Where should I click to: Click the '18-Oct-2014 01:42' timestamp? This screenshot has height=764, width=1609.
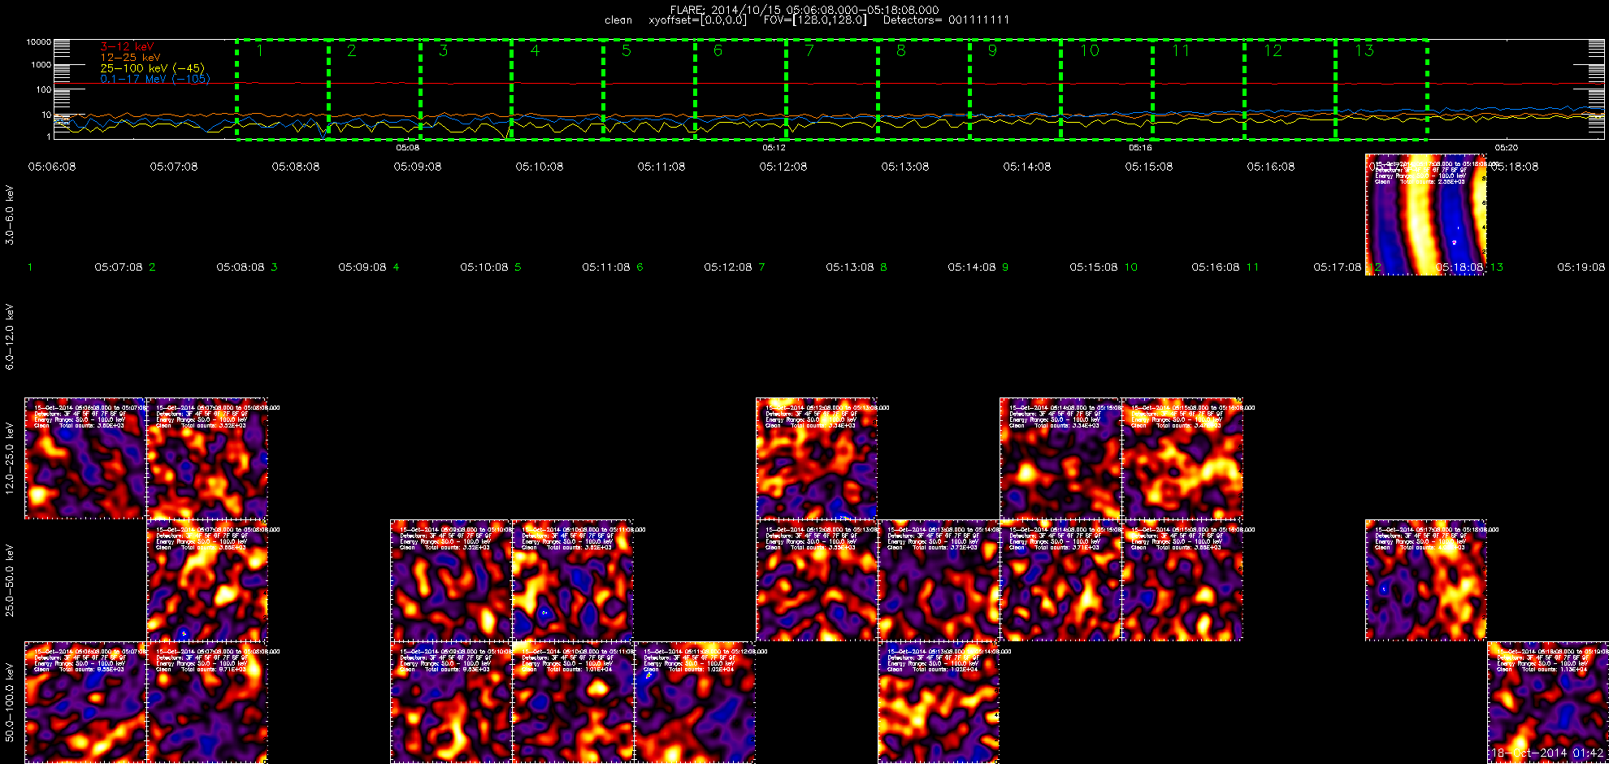point(1546,753)
